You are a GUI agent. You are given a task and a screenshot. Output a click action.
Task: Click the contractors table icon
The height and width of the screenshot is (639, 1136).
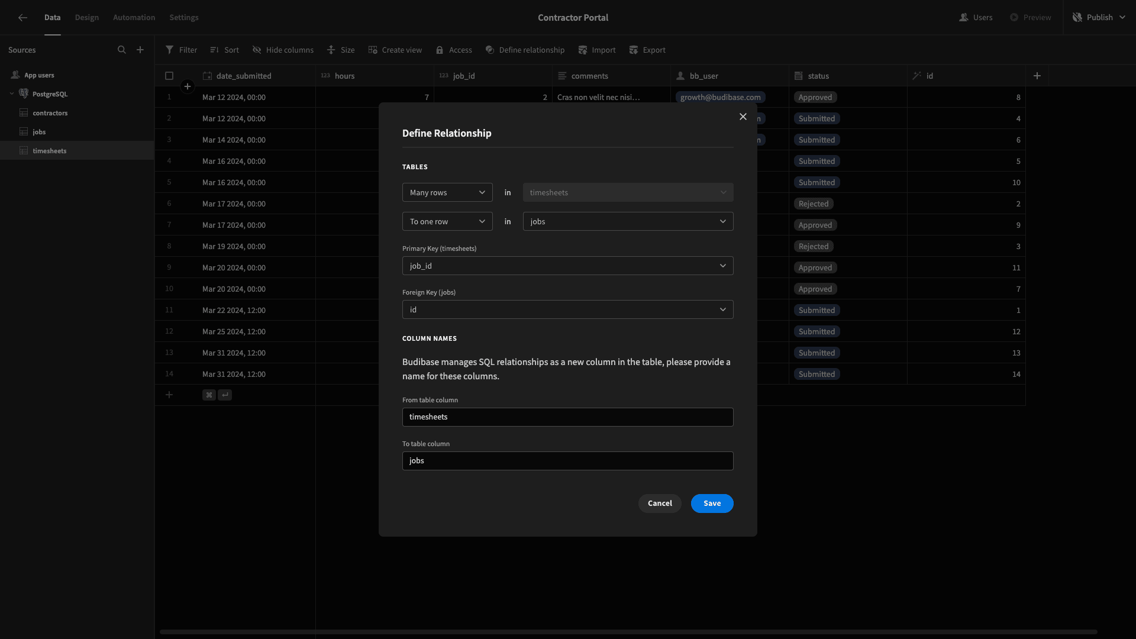[24, 112]
